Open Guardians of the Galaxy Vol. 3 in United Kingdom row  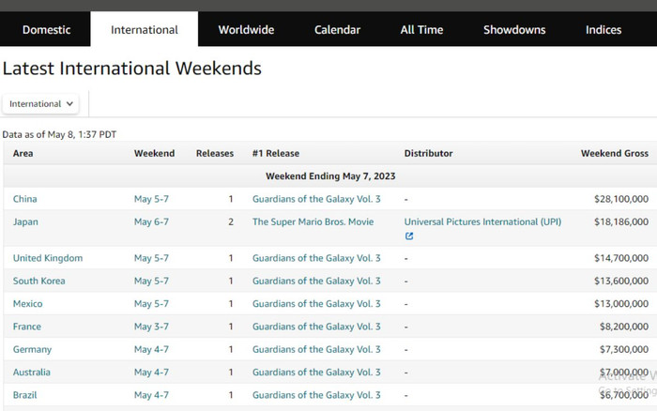[x=316, y=258]
